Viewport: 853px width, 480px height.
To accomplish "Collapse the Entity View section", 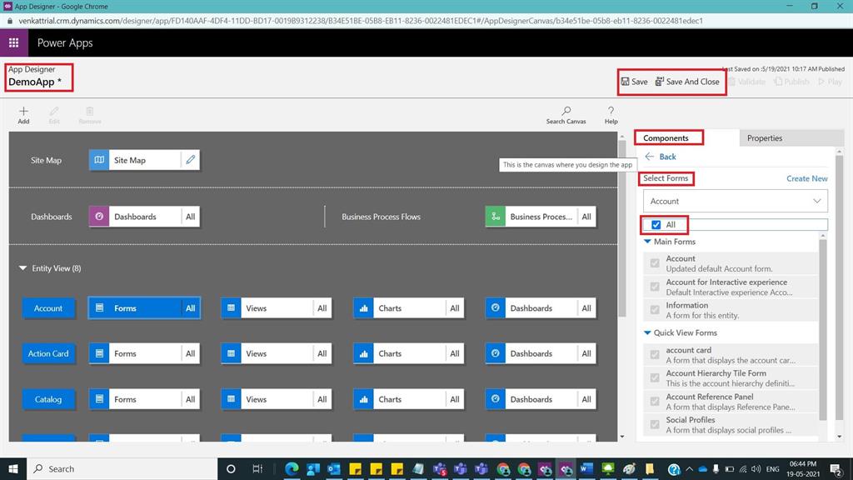I will (x=22, y=268).
